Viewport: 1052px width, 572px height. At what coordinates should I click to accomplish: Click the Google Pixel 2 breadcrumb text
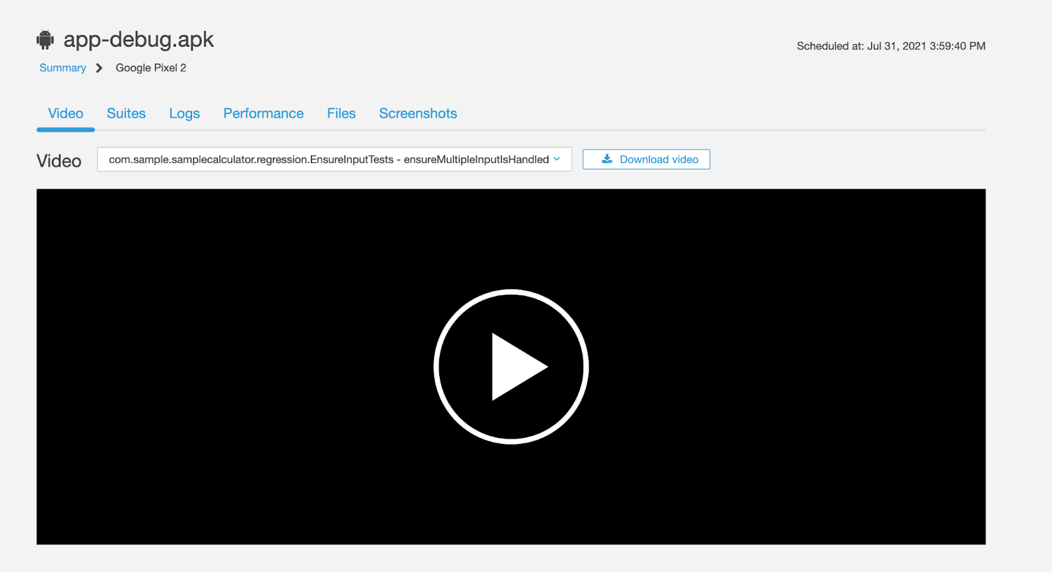pos(151,68)
